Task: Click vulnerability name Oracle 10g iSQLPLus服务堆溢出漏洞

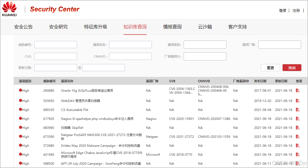Action: tap(87, 91)
